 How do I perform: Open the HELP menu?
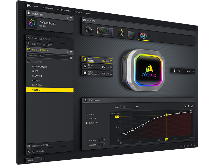pyautogui.click(x=88, y=14)
